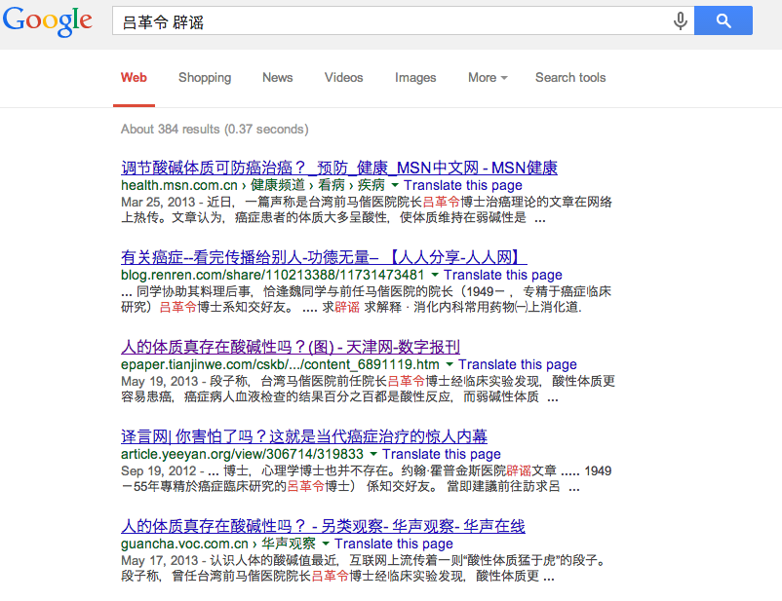Translate the article.yeeyan.org result page
The width and height of the screenshot is (782, 601).
click(x=442, y=455)
